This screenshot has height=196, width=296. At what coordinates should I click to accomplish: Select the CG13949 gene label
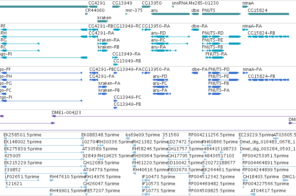122,3
